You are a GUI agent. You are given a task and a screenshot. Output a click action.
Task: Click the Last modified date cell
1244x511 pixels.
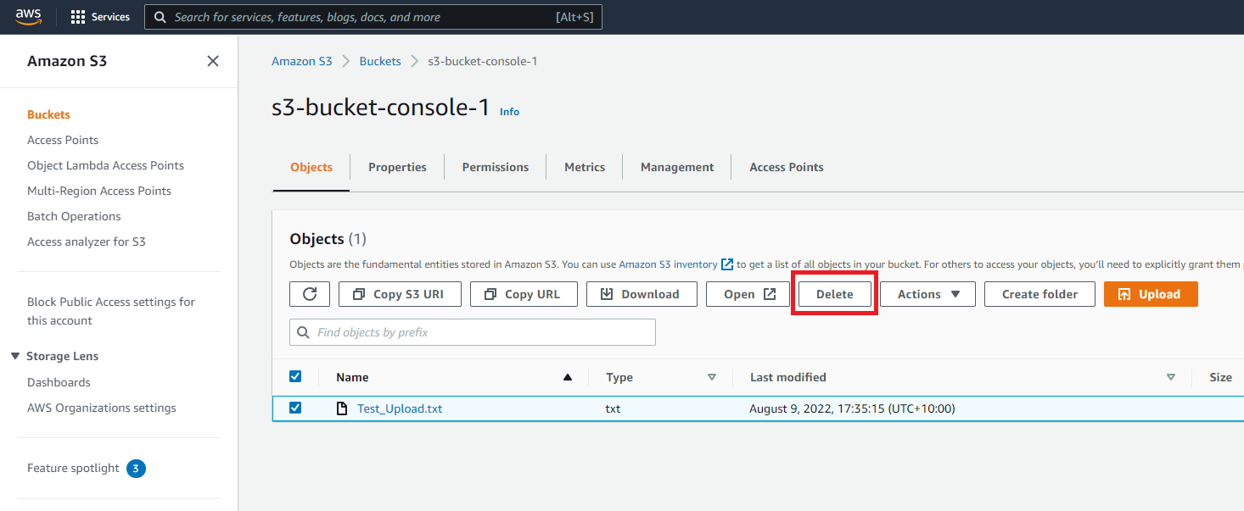(852, 408)
